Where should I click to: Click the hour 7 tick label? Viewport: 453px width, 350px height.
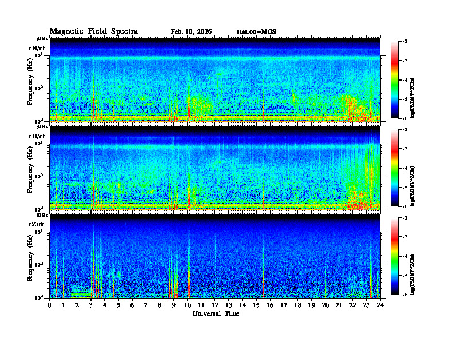coord(146,305)
